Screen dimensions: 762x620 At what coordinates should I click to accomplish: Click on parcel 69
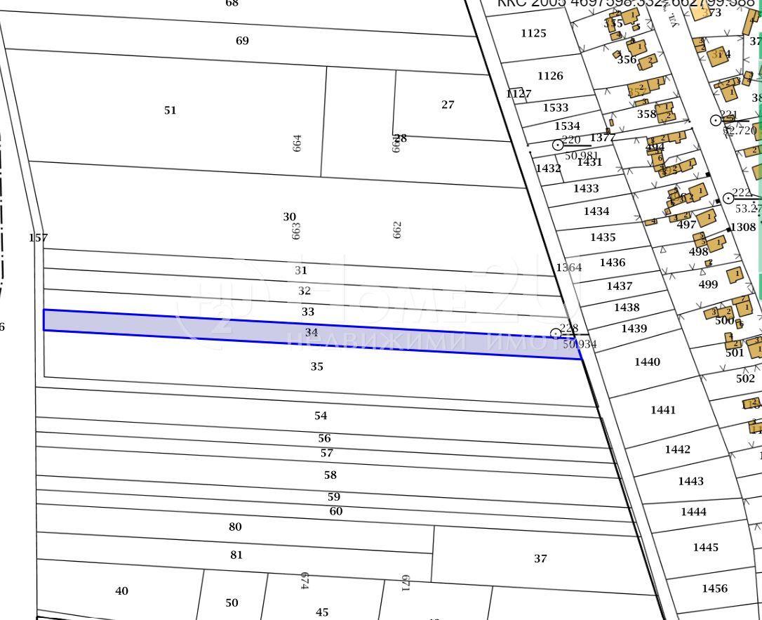coord(242,41)
